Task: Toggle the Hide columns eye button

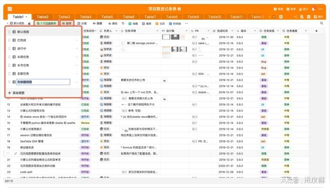Action: pos(97,23)
